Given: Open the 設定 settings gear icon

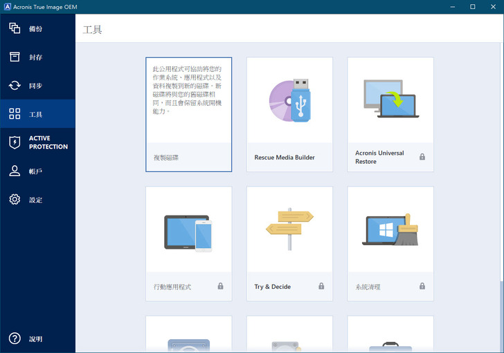Looking at the screenshot, I should tap(15, 200).
